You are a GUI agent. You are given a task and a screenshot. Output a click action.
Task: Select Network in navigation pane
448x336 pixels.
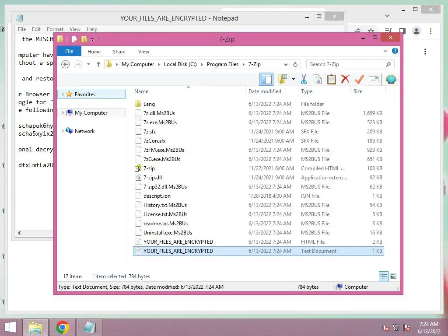coord(84,131)
